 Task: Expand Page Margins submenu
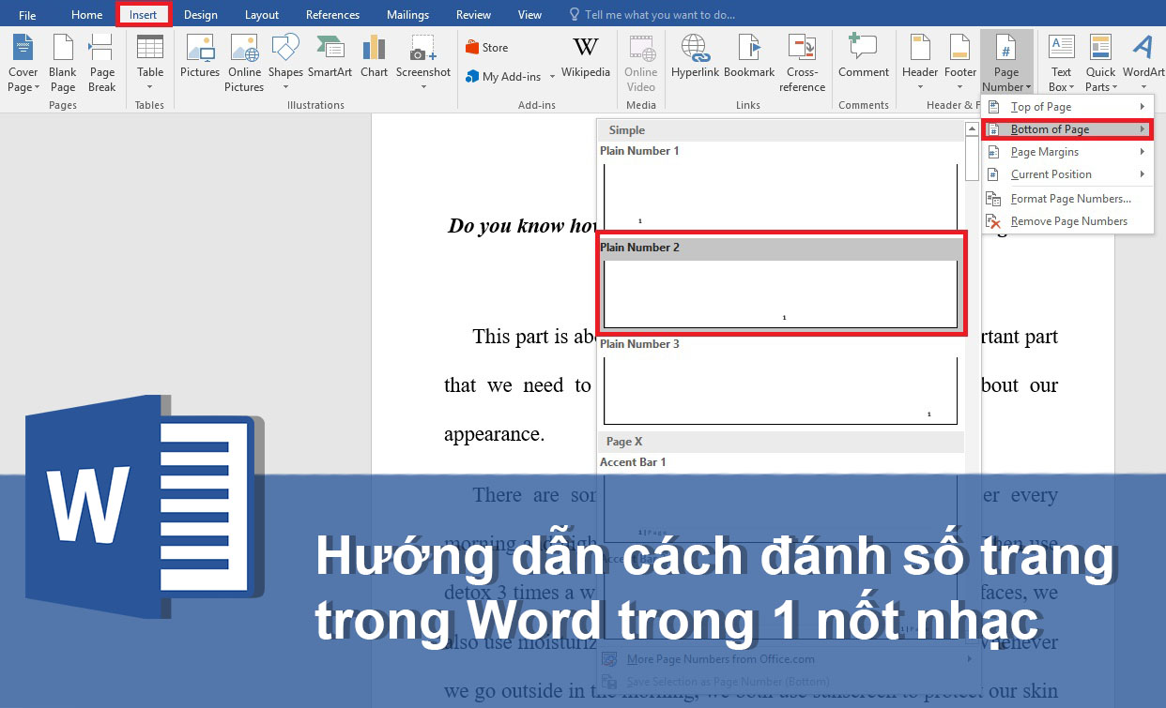click(x=1067, y=152)
